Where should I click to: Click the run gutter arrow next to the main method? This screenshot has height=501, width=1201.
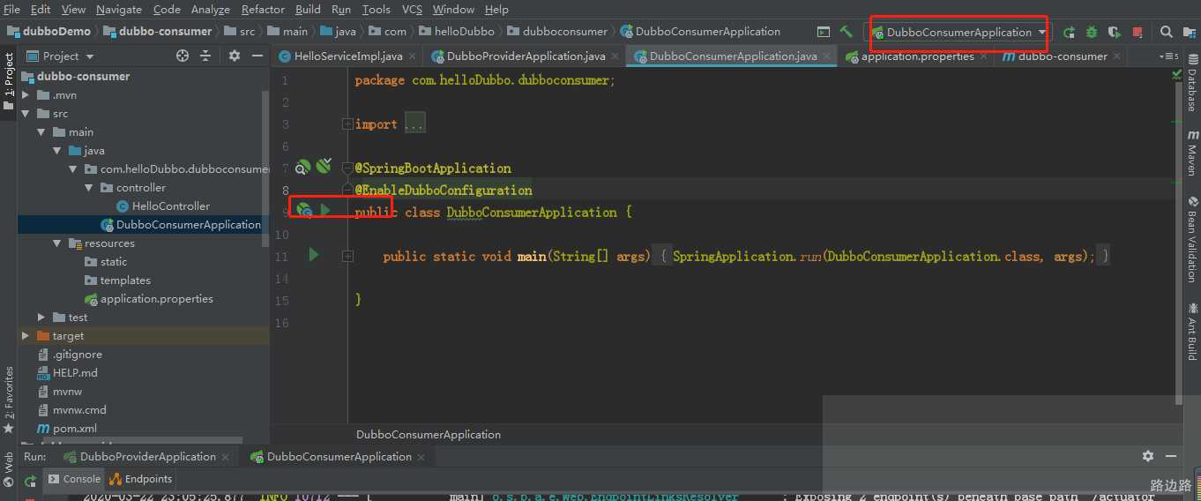click(x=313, y=255)
